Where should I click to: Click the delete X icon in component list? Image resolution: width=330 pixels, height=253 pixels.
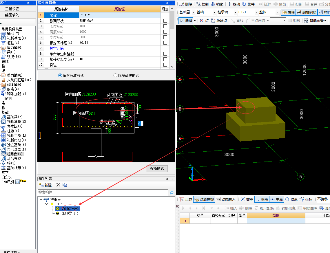[58, 185]
